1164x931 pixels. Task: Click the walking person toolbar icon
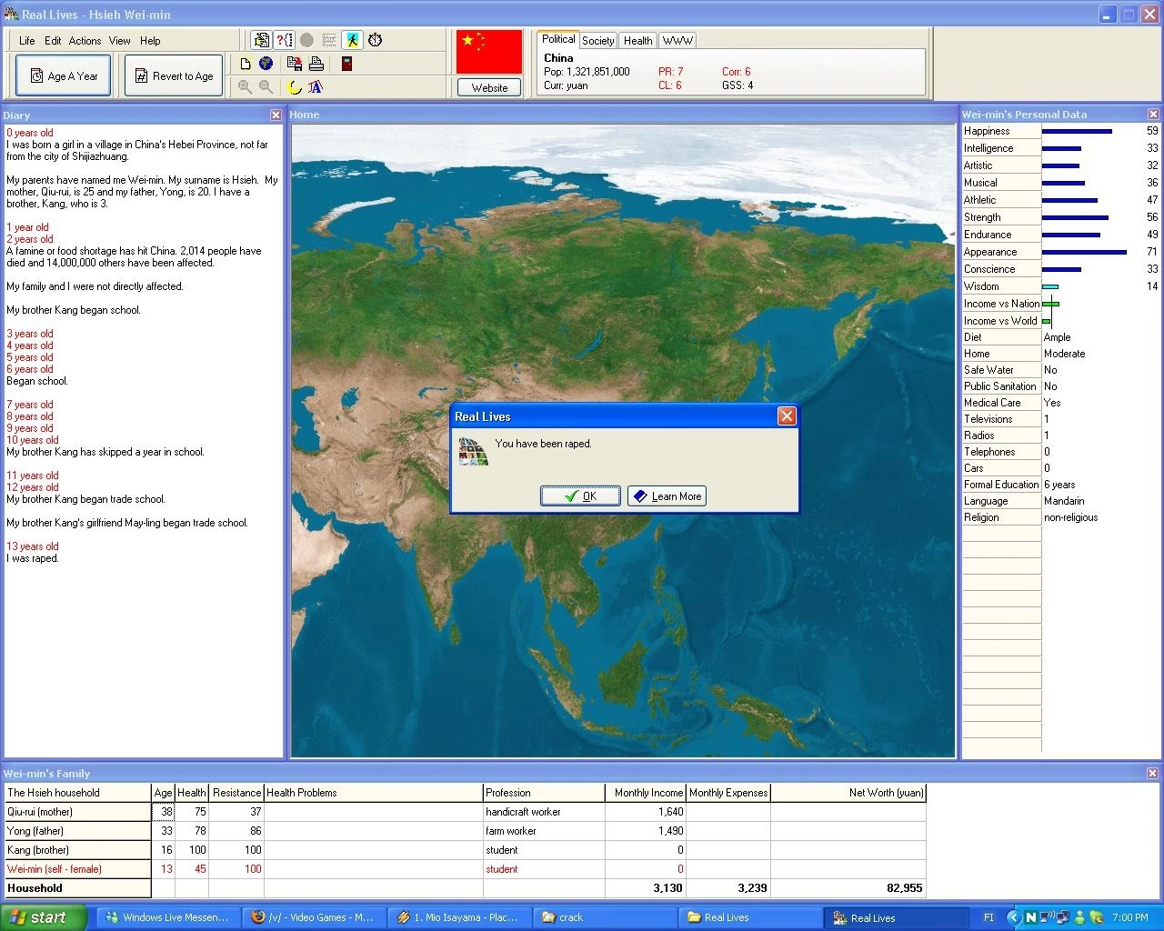(x=352, y=40)
